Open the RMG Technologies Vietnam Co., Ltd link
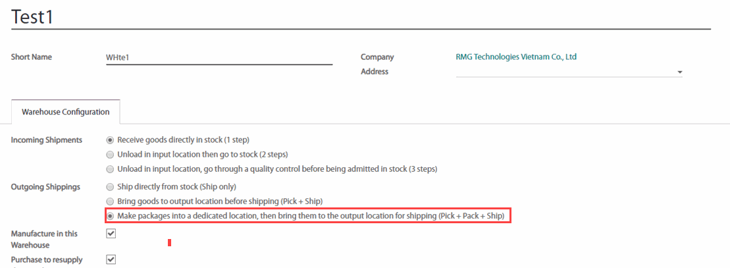This screenshot has width=730, height=268. pyautogui.click(x=516, y=57)
